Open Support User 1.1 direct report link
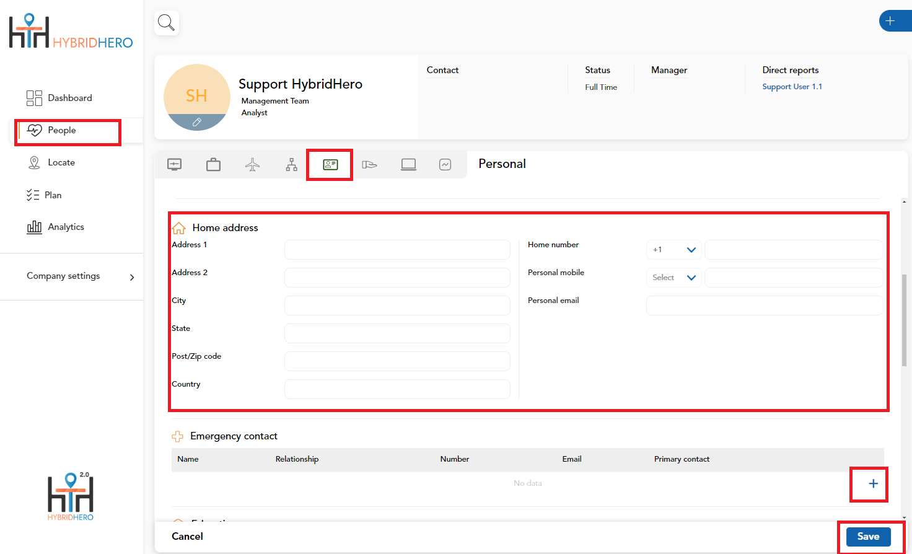The height and width of the screenshot is (554, 912). [x=792, y=87]
